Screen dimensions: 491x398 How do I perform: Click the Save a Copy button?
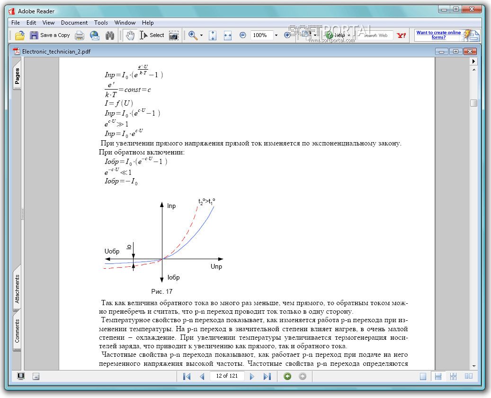tap(50, 36)
